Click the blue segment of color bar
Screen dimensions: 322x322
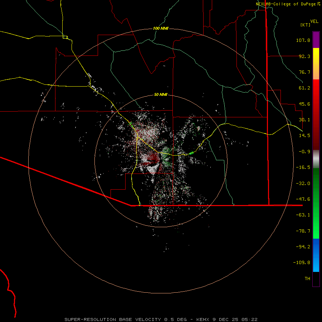point(316,255)
